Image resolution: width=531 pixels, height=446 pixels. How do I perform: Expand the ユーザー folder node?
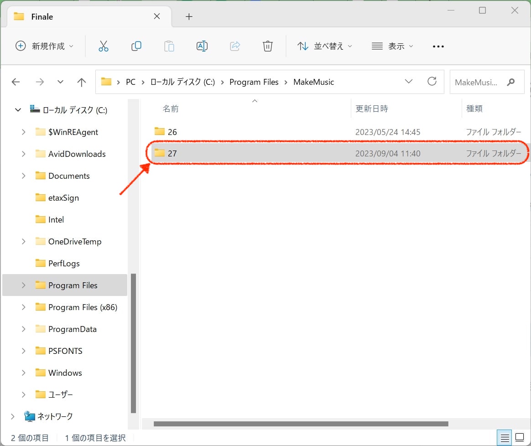(x=23, y=394)
